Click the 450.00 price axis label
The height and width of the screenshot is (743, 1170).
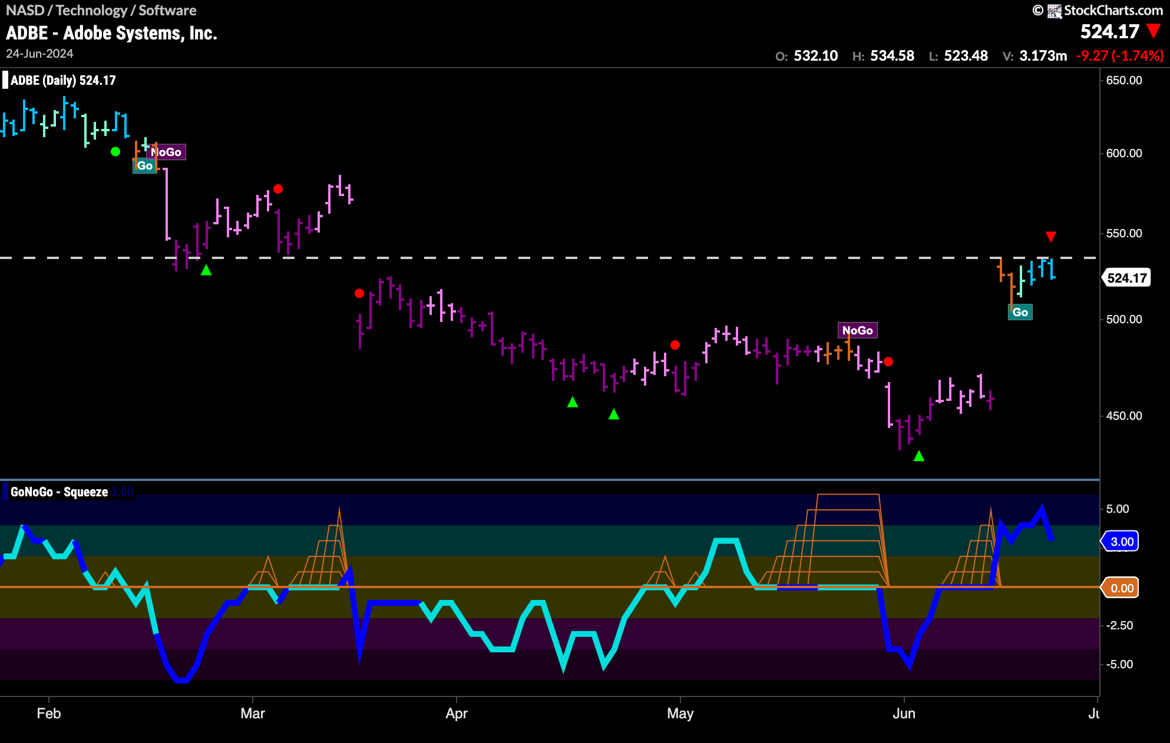[x=1124, y=416]
